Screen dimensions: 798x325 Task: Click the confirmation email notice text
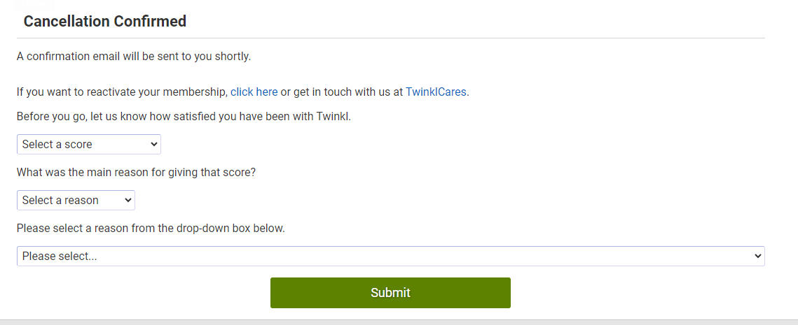click(133, 56)
